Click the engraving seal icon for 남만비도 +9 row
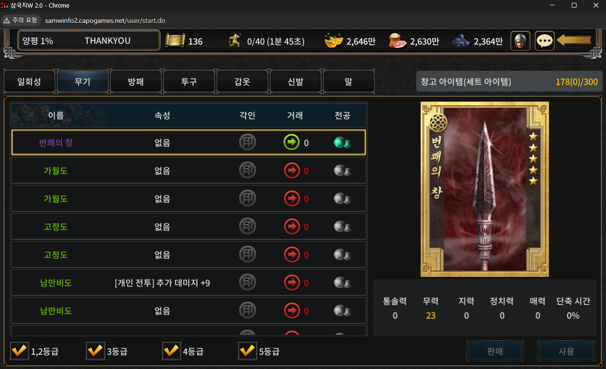The image size is (606, 369). coord(247,283)
